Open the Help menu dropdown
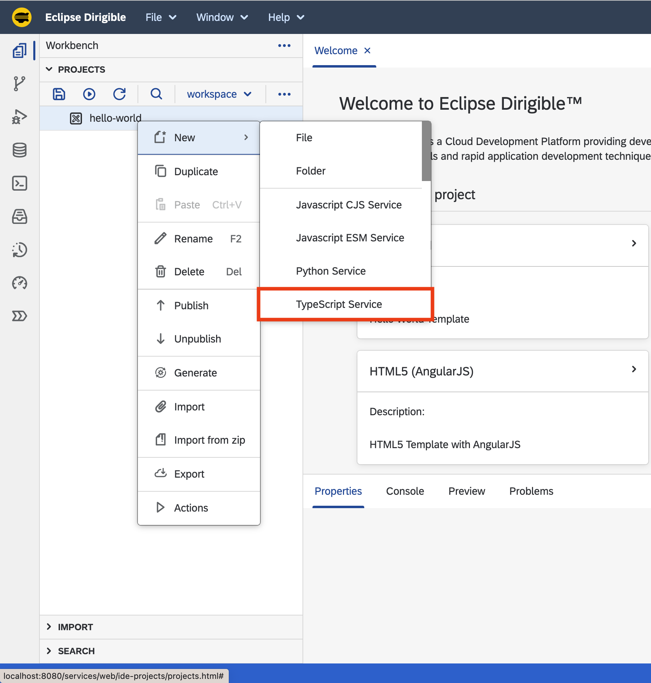 pyautogui.click(x=286, y=17)
